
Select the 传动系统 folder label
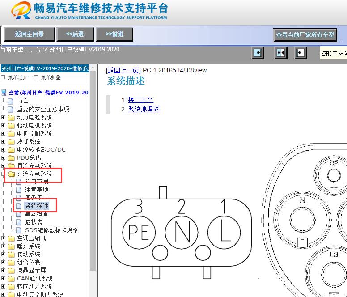click(x=29, y=255)
